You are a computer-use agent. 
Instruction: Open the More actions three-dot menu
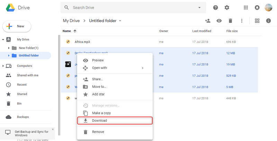242,21
